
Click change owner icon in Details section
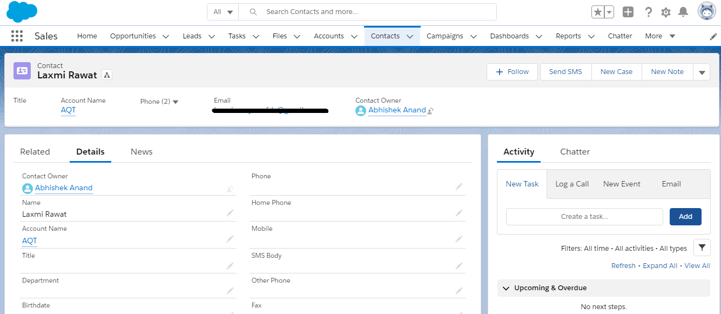pos(230,189)
